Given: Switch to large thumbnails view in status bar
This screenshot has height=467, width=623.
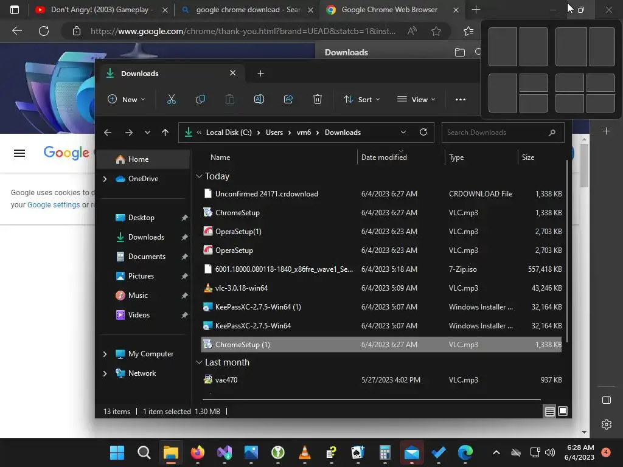Looking at the screenshot, I should [563, 411].
